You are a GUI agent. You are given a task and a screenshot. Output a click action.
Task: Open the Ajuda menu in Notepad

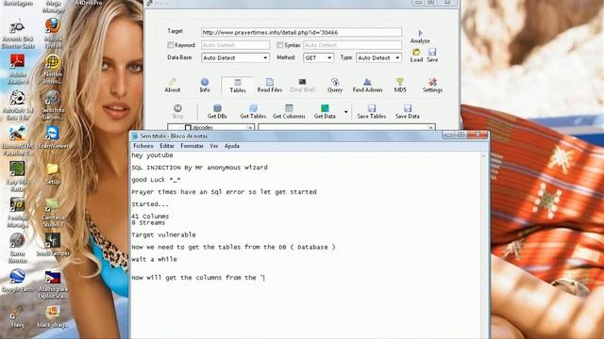click(x=232, y=146)
